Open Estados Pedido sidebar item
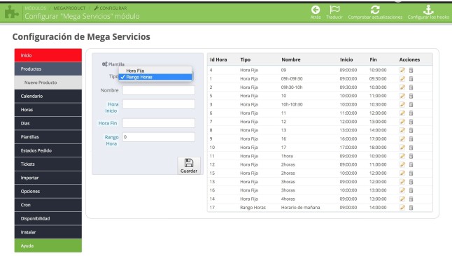The height and width of the screenshot is (256, 452). (x=48, y=150)
